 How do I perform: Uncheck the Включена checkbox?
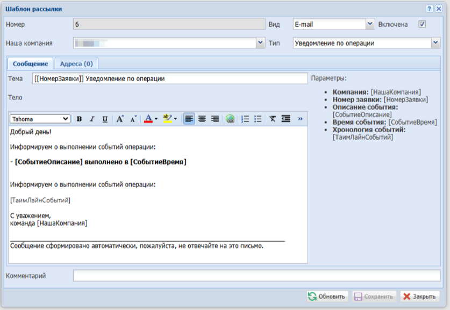422,24
